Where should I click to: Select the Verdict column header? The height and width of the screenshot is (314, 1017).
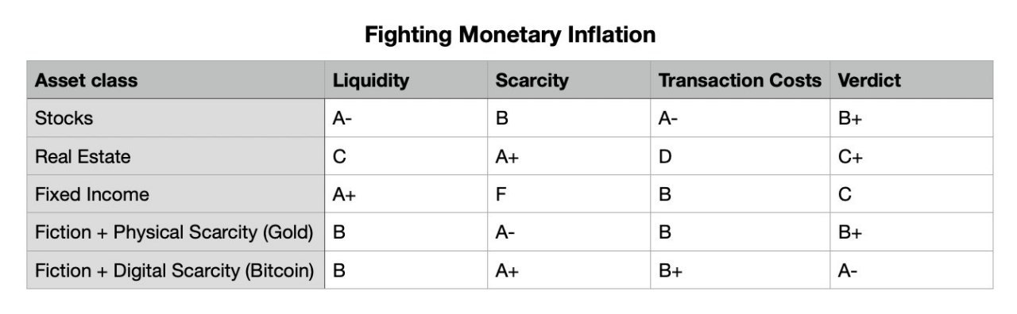(x=911, y=80)
